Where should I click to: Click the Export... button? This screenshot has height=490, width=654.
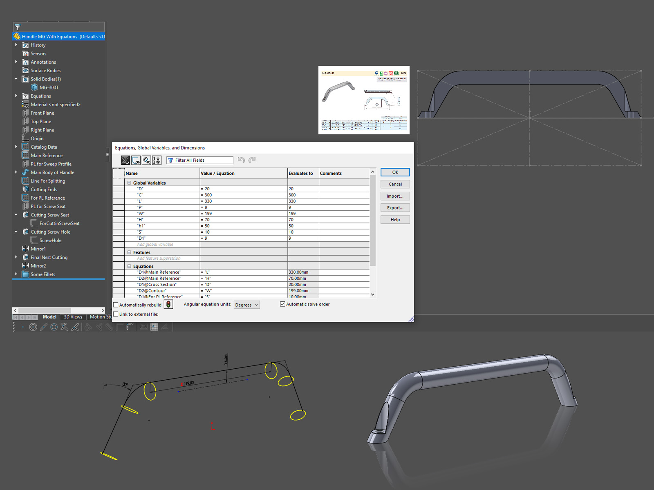pyautogui.click(x=395, y=208)
